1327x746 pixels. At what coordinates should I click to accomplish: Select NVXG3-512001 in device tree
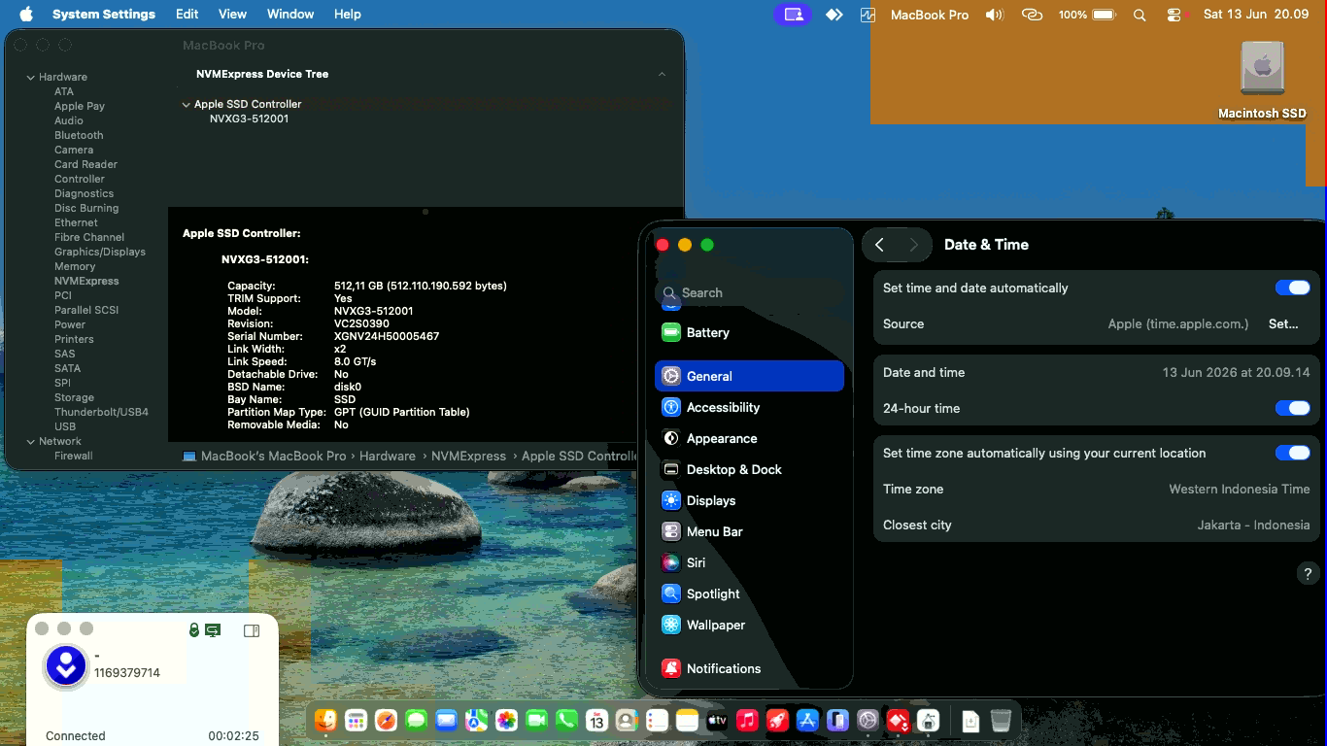tap(249, 119)
